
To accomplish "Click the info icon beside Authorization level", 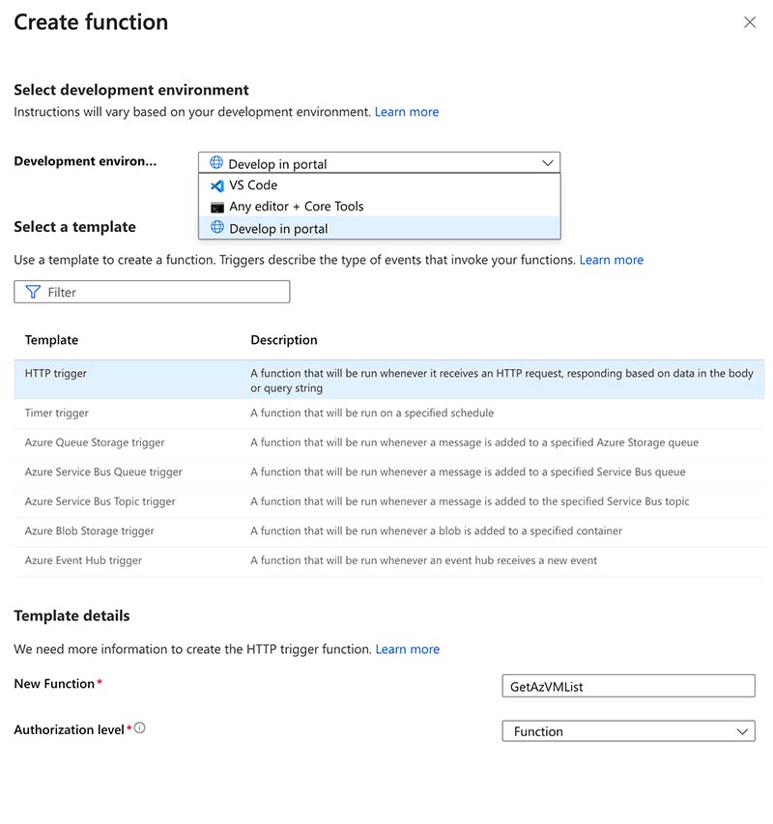I will pos(138,727).
